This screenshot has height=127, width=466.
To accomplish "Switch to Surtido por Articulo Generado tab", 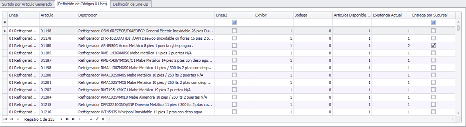I will [x=27, y=4].
